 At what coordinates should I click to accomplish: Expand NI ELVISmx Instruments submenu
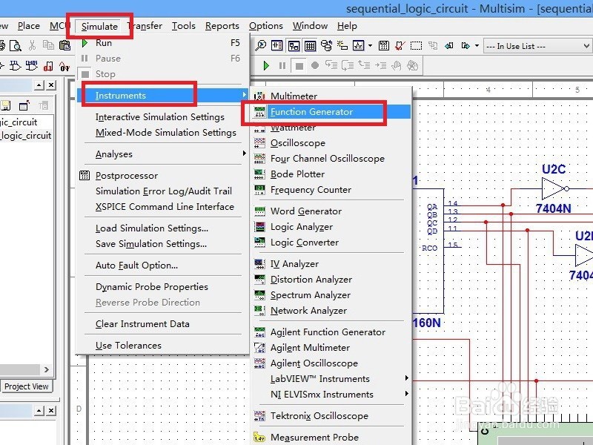pyautogui.click(x=331, y=395)
